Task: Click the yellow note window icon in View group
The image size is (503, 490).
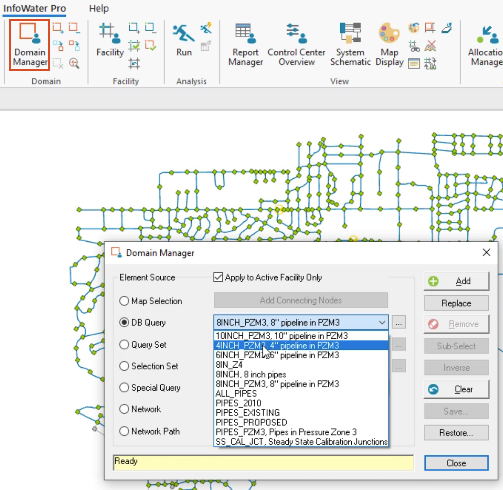Action: 414,63
